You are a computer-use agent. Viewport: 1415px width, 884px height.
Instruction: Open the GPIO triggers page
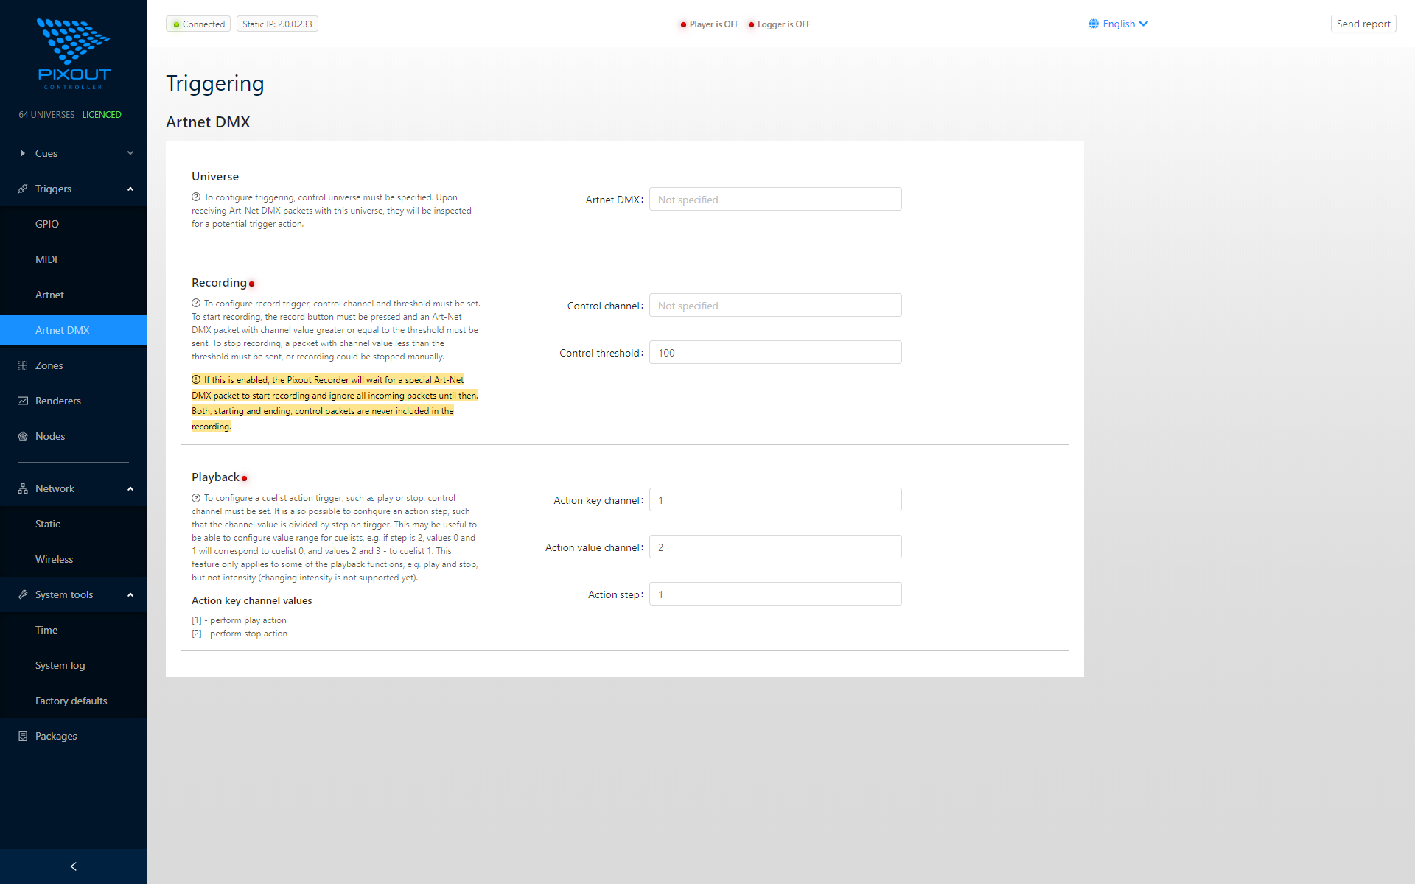tap(47, 224)
